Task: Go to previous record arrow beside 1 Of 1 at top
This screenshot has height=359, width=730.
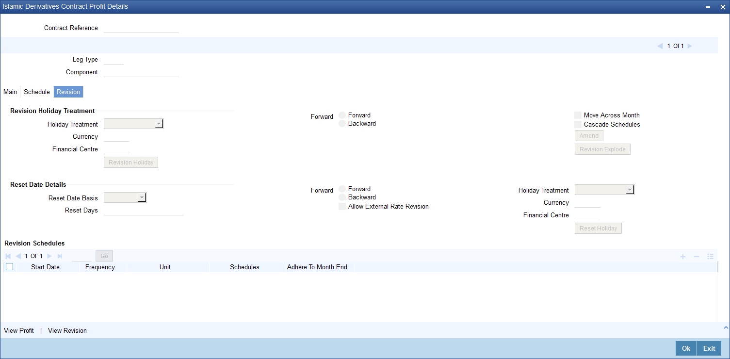Action: pyautogui.click(x=660, y=46)
